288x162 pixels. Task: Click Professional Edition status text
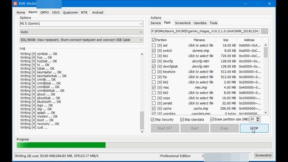(175, 156)
